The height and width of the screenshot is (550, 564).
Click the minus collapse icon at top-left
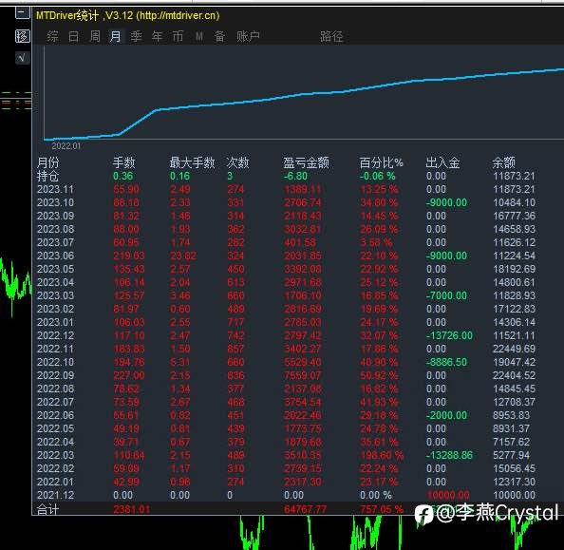tap(22, 13)
